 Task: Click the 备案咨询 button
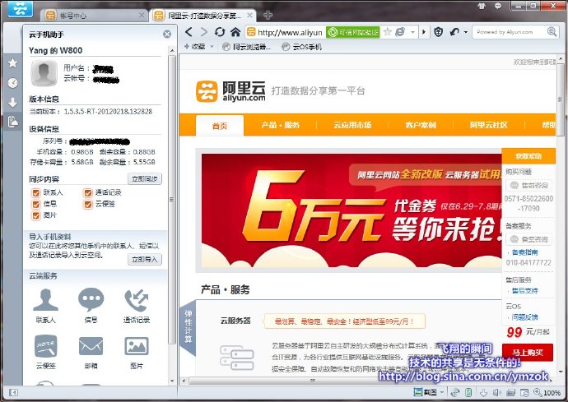coord(528,239)
